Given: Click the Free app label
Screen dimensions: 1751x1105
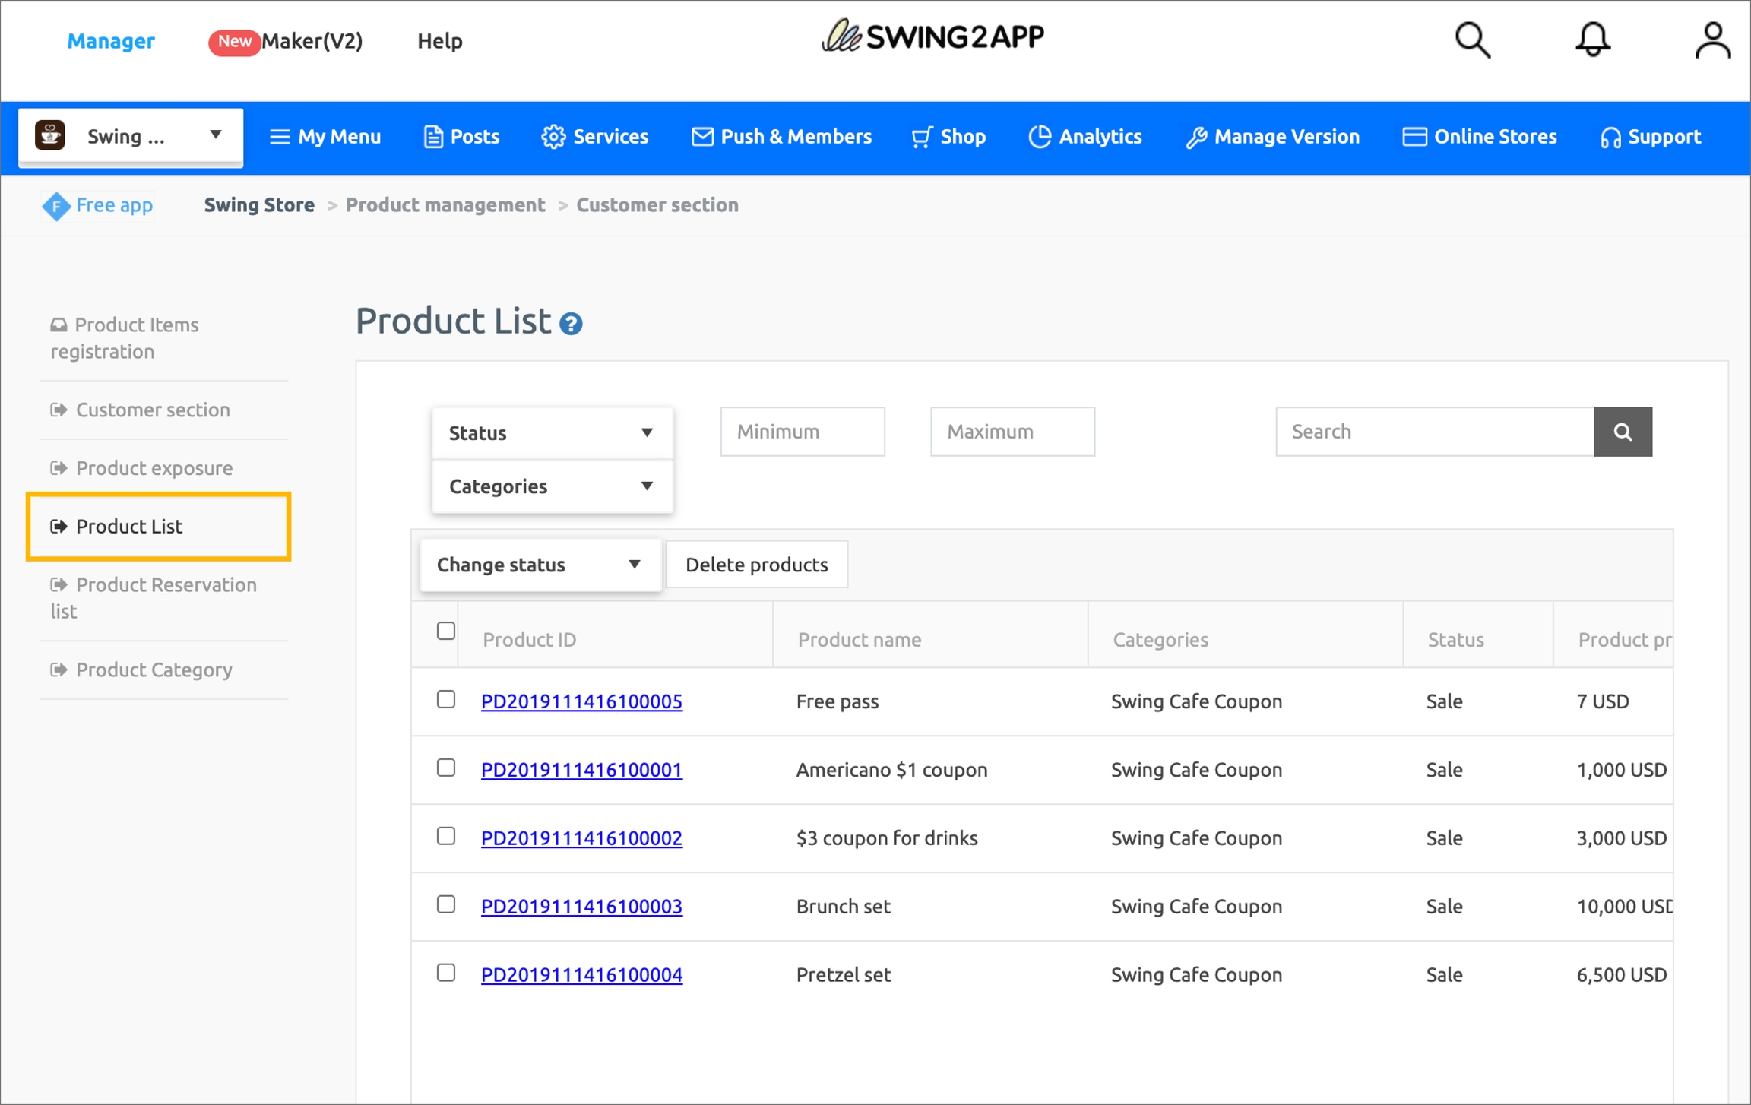Looking at the screenshot, I should coord(114,205).
